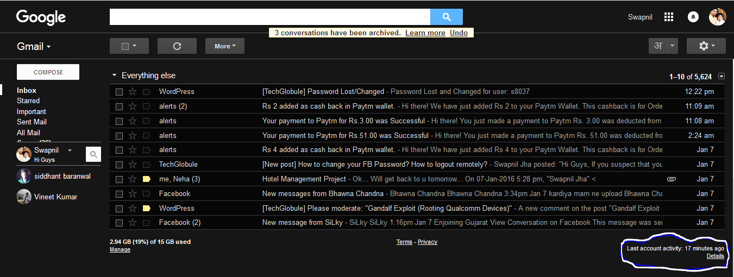
Task: Click the Hindi input tools icon
Action: [658, 46]
